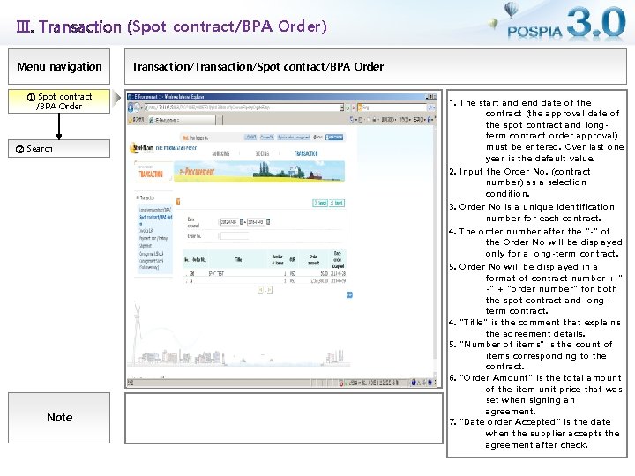Screen dimensions: 635x476
Task: Open Invoice List in left menu
Action: [x=146, y=231]
